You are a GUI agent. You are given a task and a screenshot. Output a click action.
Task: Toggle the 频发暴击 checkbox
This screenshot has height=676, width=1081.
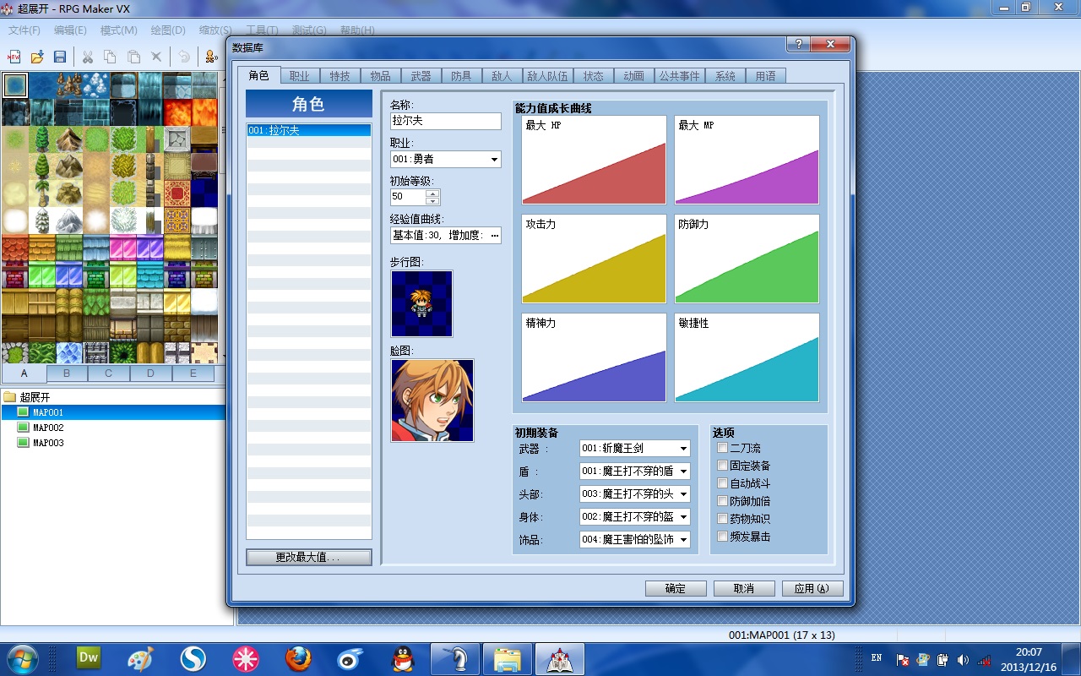(722, 537)
